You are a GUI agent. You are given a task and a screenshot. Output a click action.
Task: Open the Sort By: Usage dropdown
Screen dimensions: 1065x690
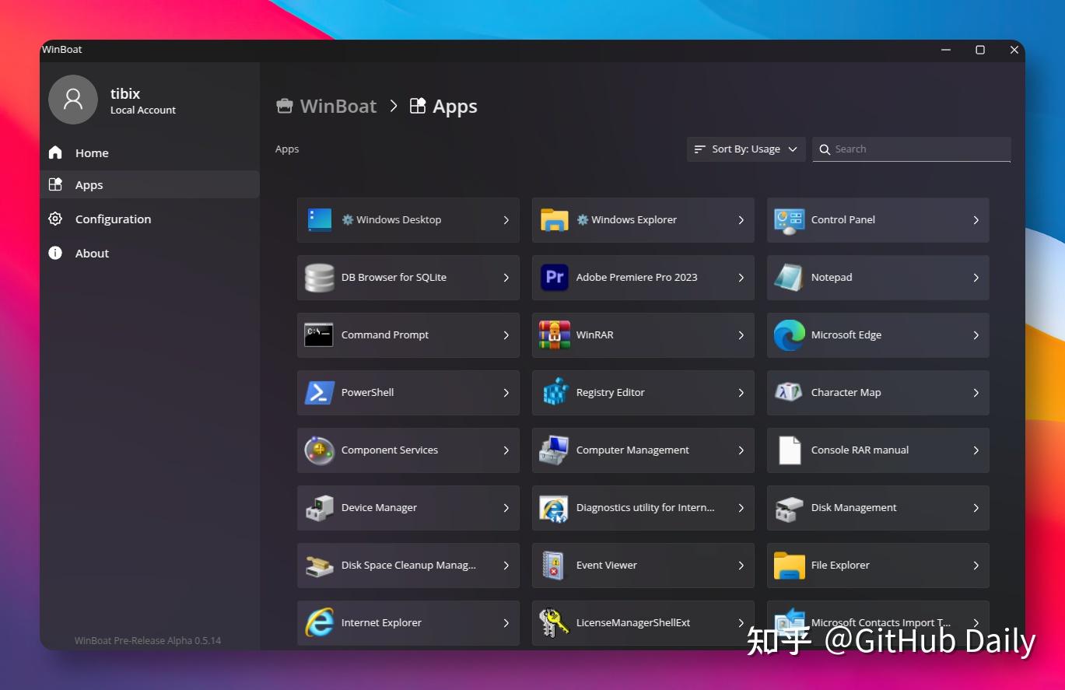pos(745,149)
